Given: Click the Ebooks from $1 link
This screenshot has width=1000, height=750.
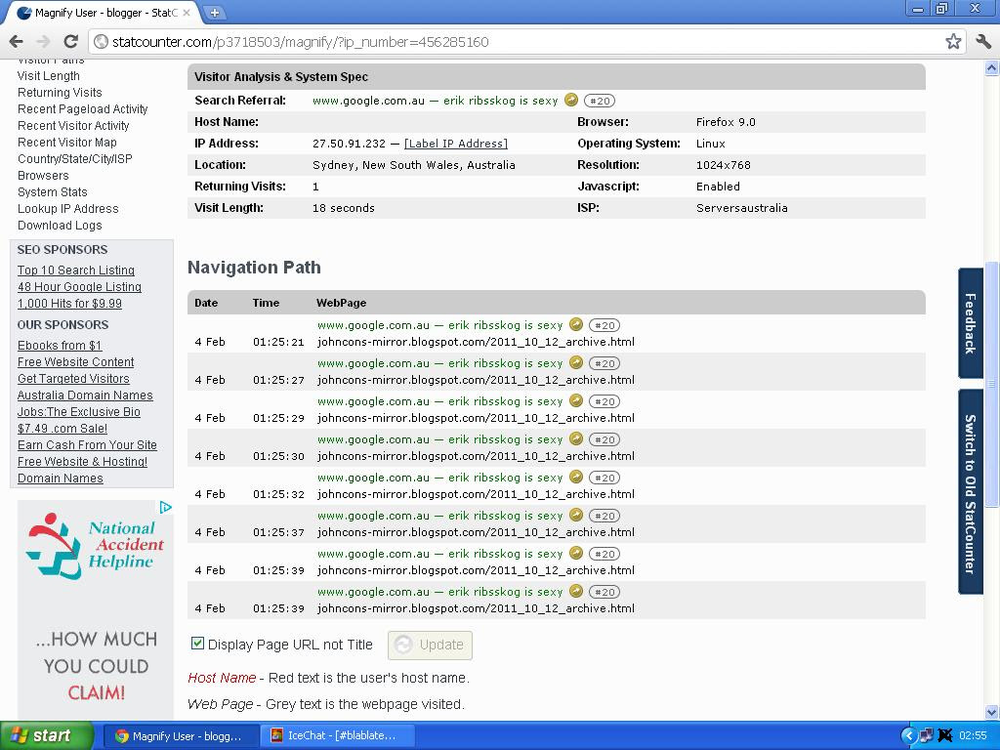Looking at the screenshot, I should 60,346.
